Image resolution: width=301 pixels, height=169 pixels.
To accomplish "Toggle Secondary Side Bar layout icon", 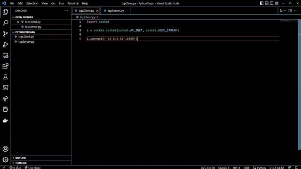I will 272,3.
